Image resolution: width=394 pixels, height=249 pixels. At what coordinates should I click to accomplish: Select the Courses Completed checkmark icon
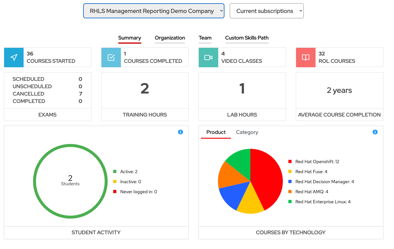(x=111, y=57)
